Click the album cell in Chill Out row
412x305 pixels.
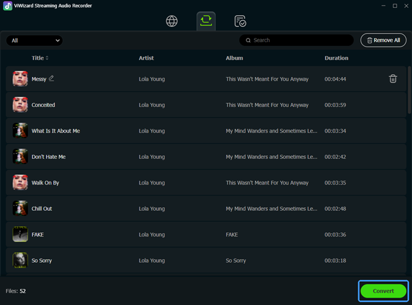pos(271,208)
